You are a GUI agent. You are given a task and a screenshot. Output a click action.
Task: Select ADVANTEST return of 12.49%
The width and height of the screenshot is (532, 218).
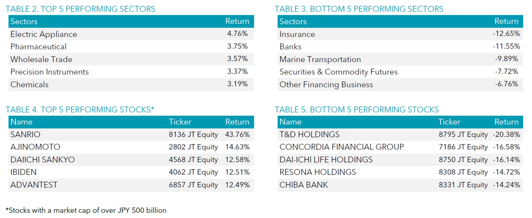pos(237,185)
